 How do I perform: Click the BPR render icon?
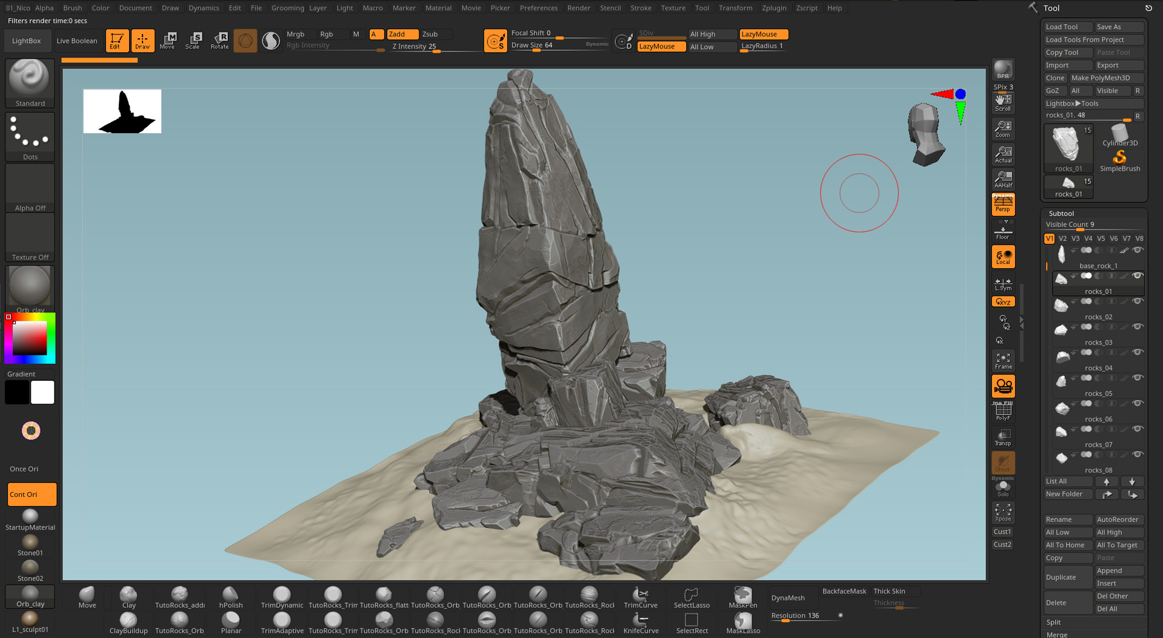[x=1003, y=70]
